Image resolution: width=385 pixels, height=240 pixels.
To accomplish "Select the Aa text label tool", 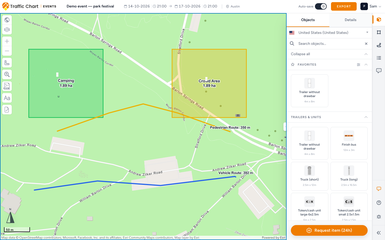I will [7, 98].
